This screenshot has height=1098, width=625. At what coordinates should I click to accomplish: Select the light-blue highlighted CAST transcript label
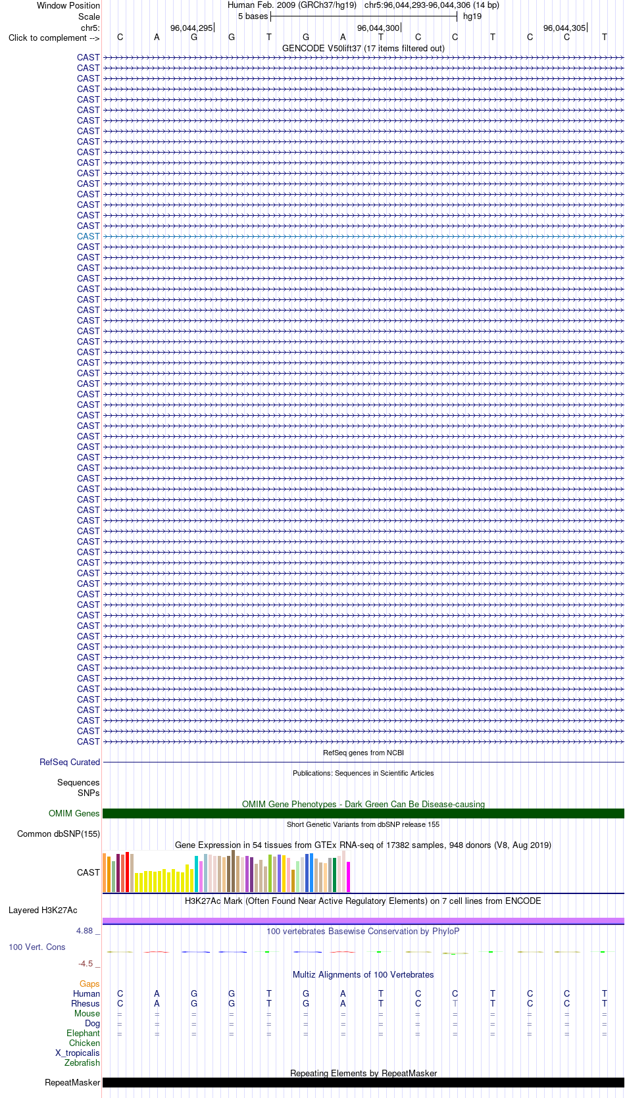click(x=88, y=236)
